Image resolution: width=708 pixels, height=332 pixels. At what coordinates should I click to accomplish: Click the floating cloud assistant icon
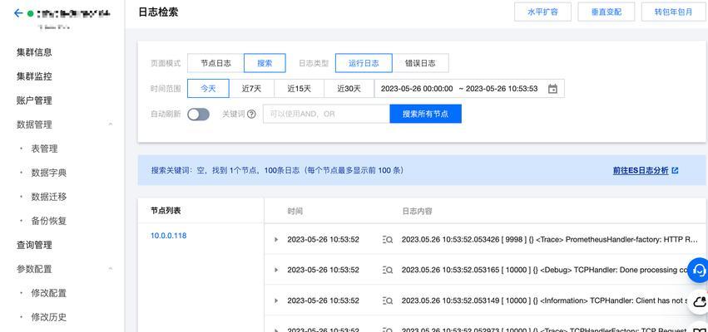pyautogui.click(x=699, y=301)
